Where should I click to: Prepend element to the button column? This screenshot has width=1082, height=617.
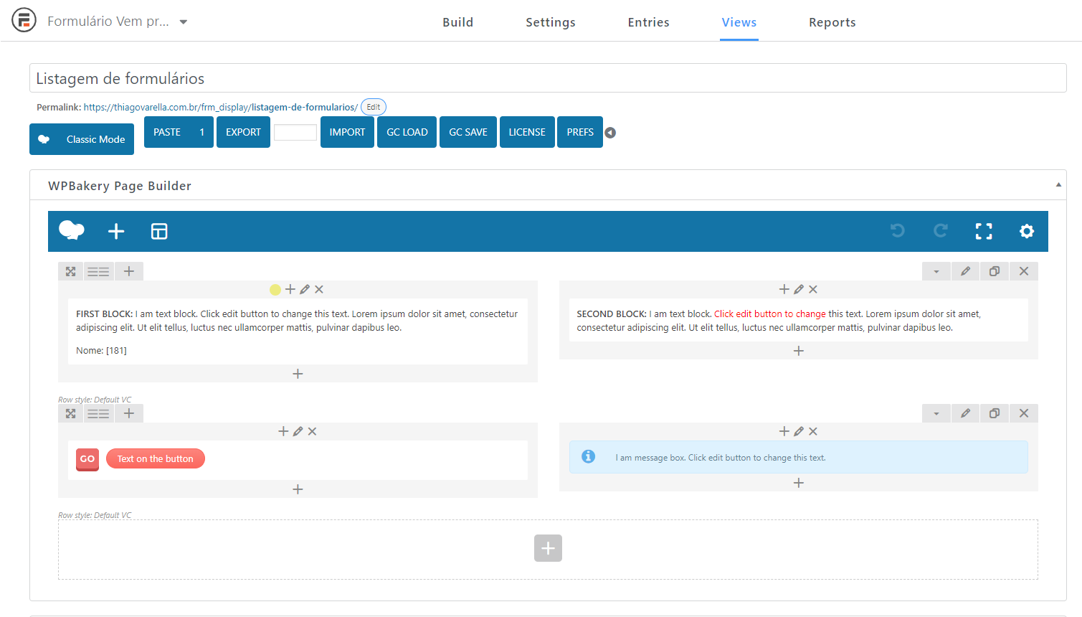(283, 431)
